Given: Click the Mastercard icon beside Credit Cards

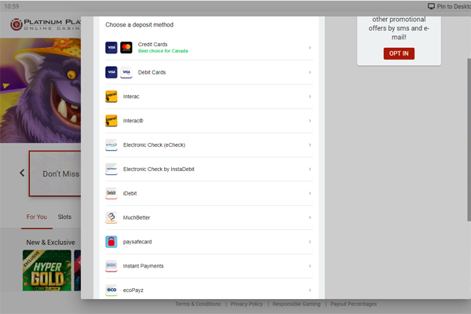Looking at the screenshot, I should click(x=126, y=48).
